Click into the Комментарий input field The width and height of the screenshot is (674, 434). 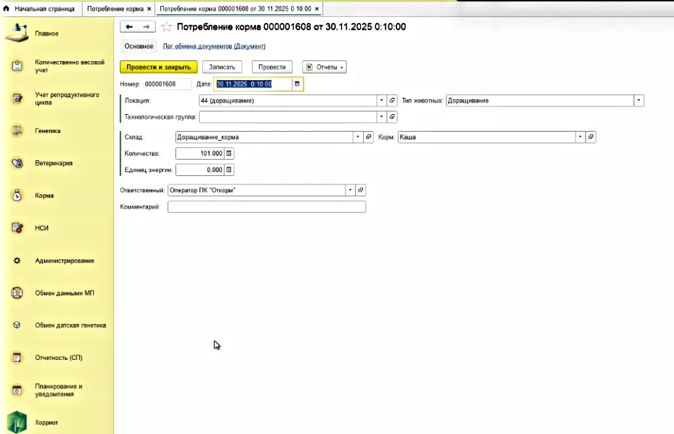[266, 207]
